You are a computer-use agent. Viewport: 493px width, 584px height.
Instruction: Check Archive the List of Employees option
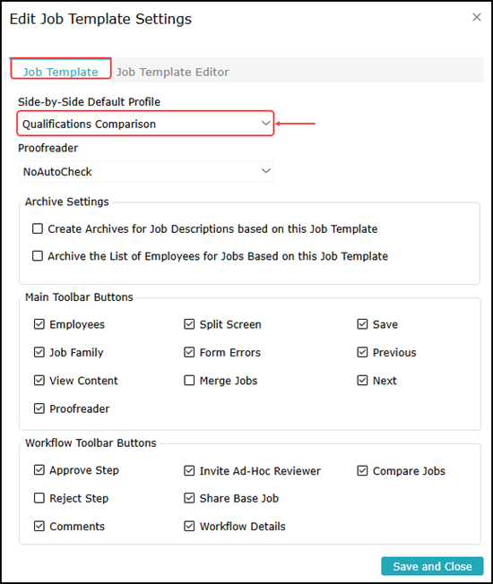pos(38,256)
